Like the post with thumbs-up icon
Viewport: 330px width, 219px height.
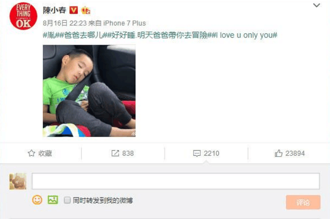click(278, 153)
